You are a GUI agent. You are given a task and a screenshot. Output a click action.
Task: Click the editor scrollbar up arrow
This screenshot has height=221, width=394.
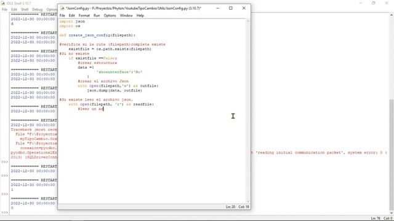(248, 21)
